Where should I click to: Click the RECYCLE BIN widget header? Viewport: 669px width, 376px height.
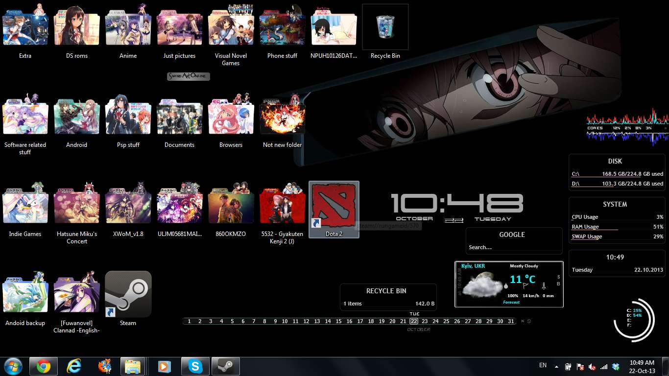pyautogui.click(x=386, y=291)
